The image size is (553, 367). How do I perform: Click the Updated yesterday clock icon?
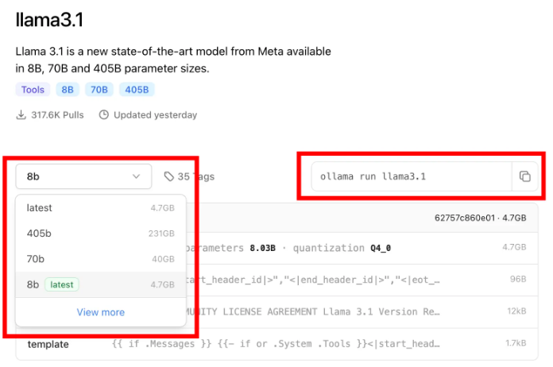point(103,115)
